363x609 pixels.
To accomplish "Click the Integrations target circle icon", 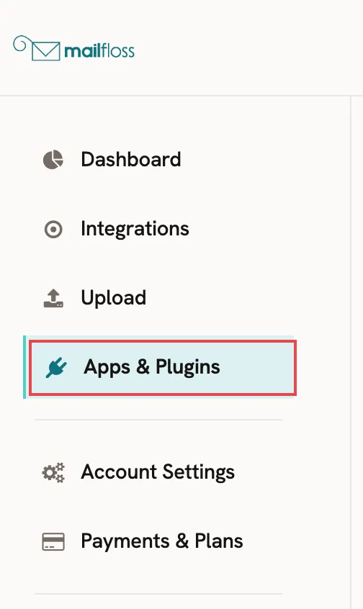I will pyautogui.click(x=53, y=229).
